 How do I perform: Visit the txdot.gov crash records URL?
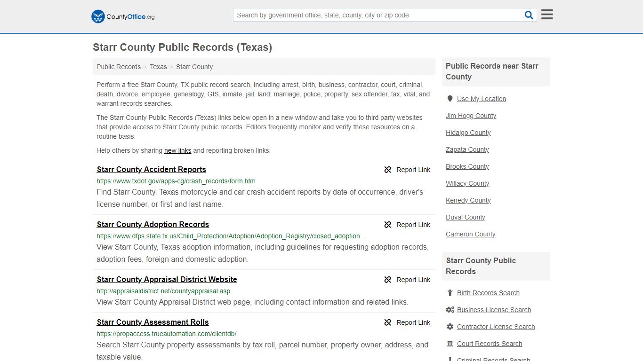point(176,181)
